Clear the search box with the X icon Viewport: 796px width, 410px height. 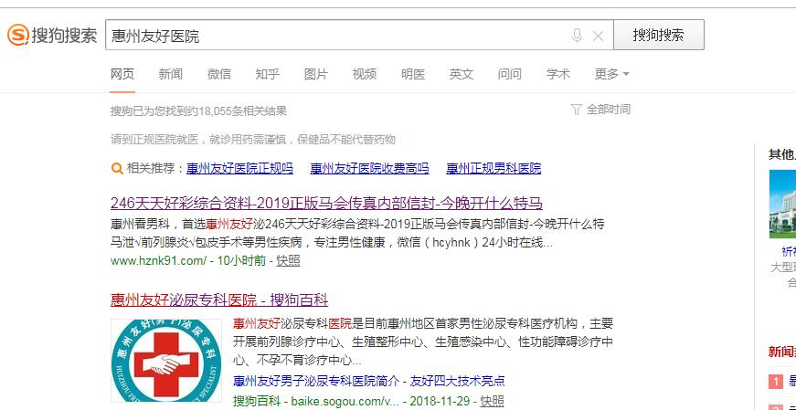pos(598,36)
